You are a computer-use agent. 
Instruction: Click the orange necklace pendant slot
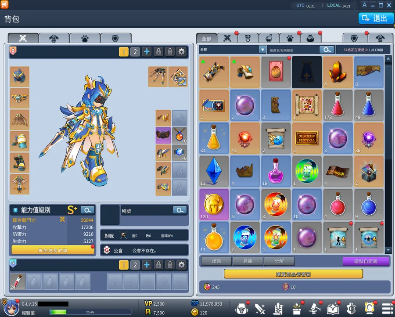[x=180, y=135]
